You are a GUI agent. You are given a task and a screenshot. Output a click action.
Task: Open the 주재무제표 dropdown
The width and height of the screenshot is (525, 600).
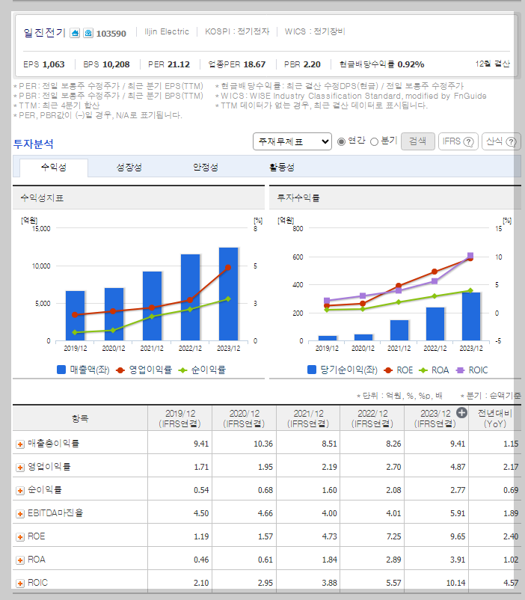tap(292, 141)
